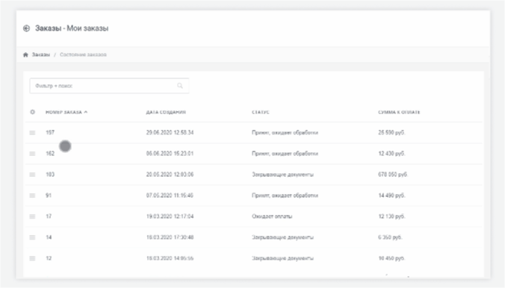
Task: Open row menu icon for order 162
Action: pyautogui.click(x=33, y=154)
